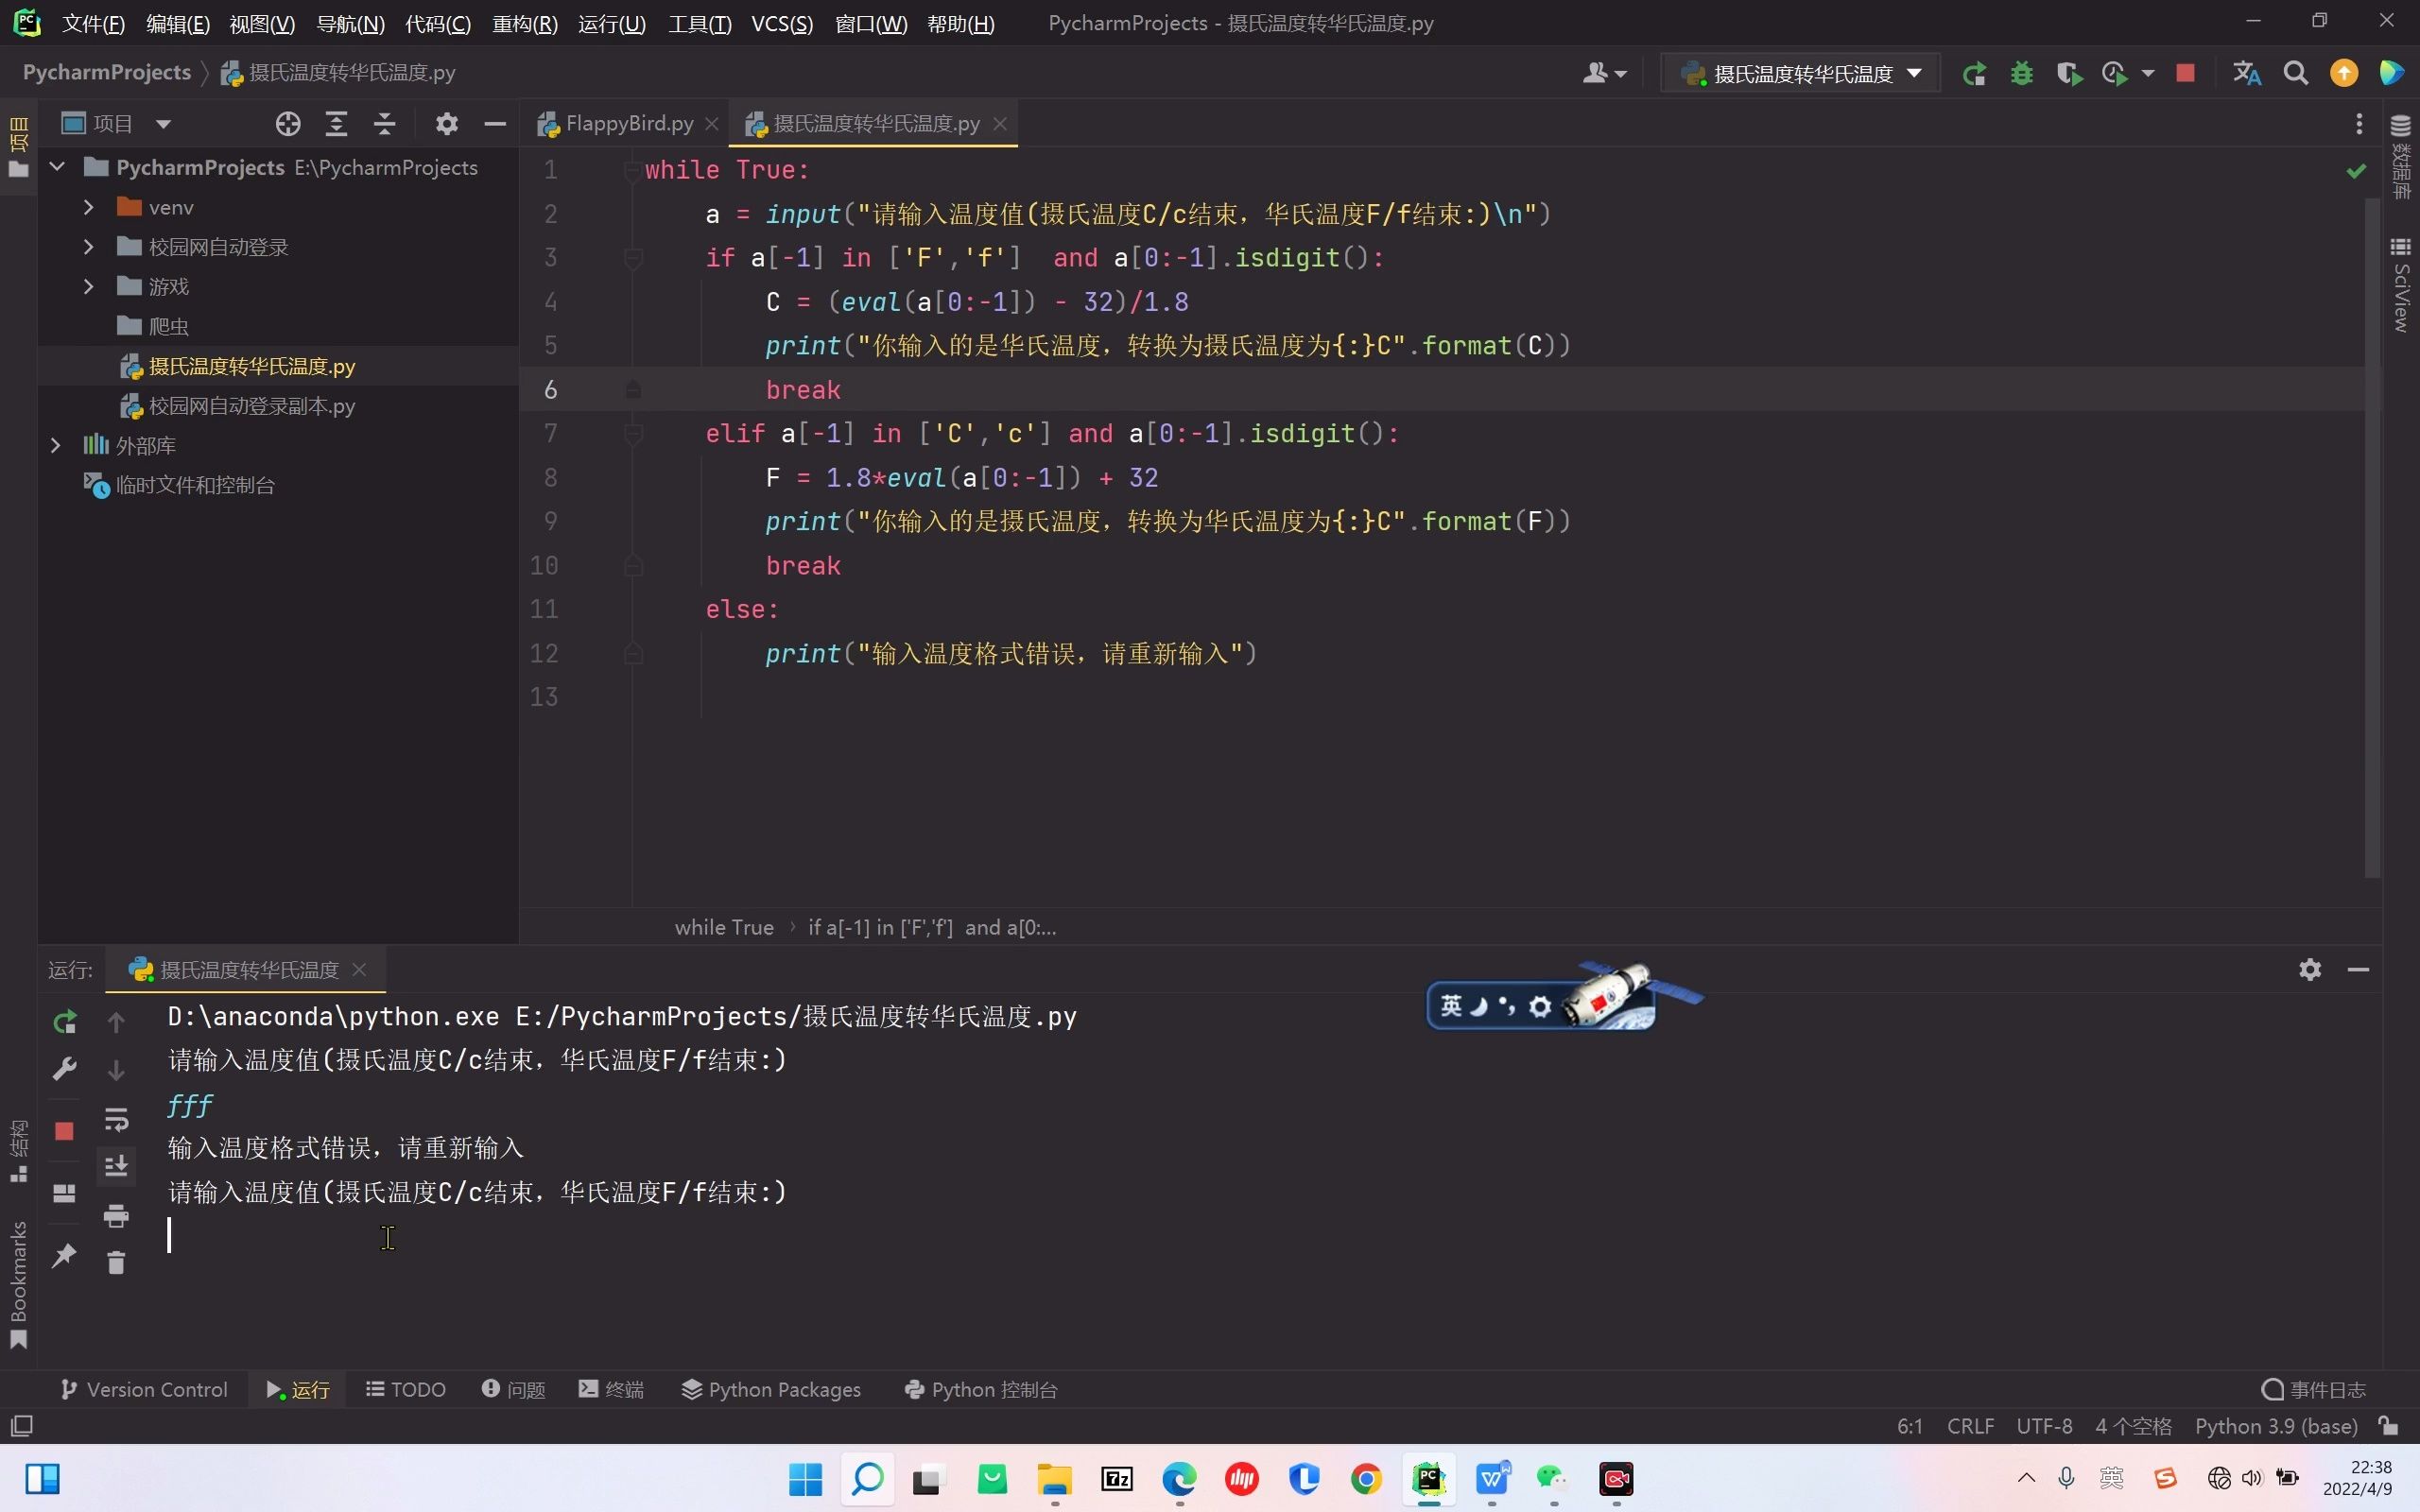
Task: Open the 文件(F) menu
Action: 93,23
